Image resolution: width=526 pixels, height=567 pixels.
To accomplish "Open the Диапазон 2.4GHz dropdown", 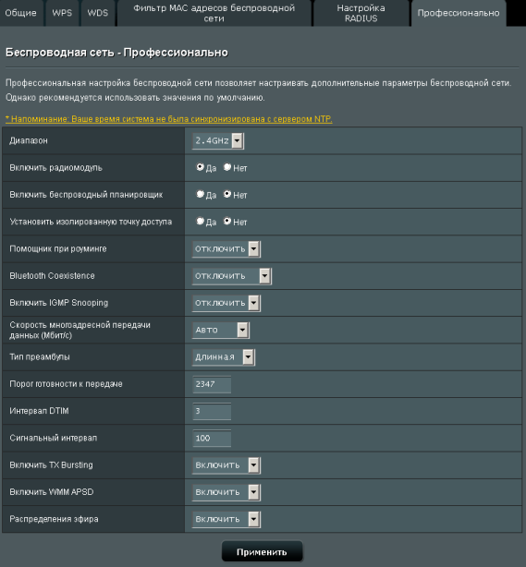I will click(x=218, y=140).
